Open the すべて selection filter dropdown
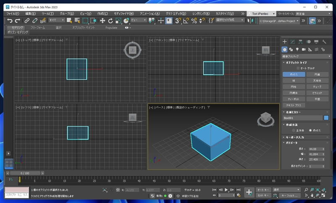This screenshot has width=336, height=203. (x=57, y=20)
